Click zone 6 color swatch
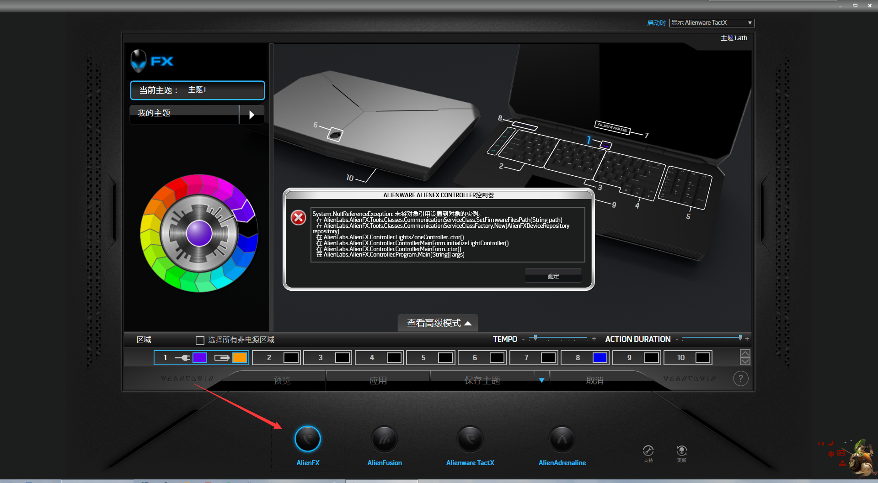This screenshot has height=483, width=878. point(497,357)
